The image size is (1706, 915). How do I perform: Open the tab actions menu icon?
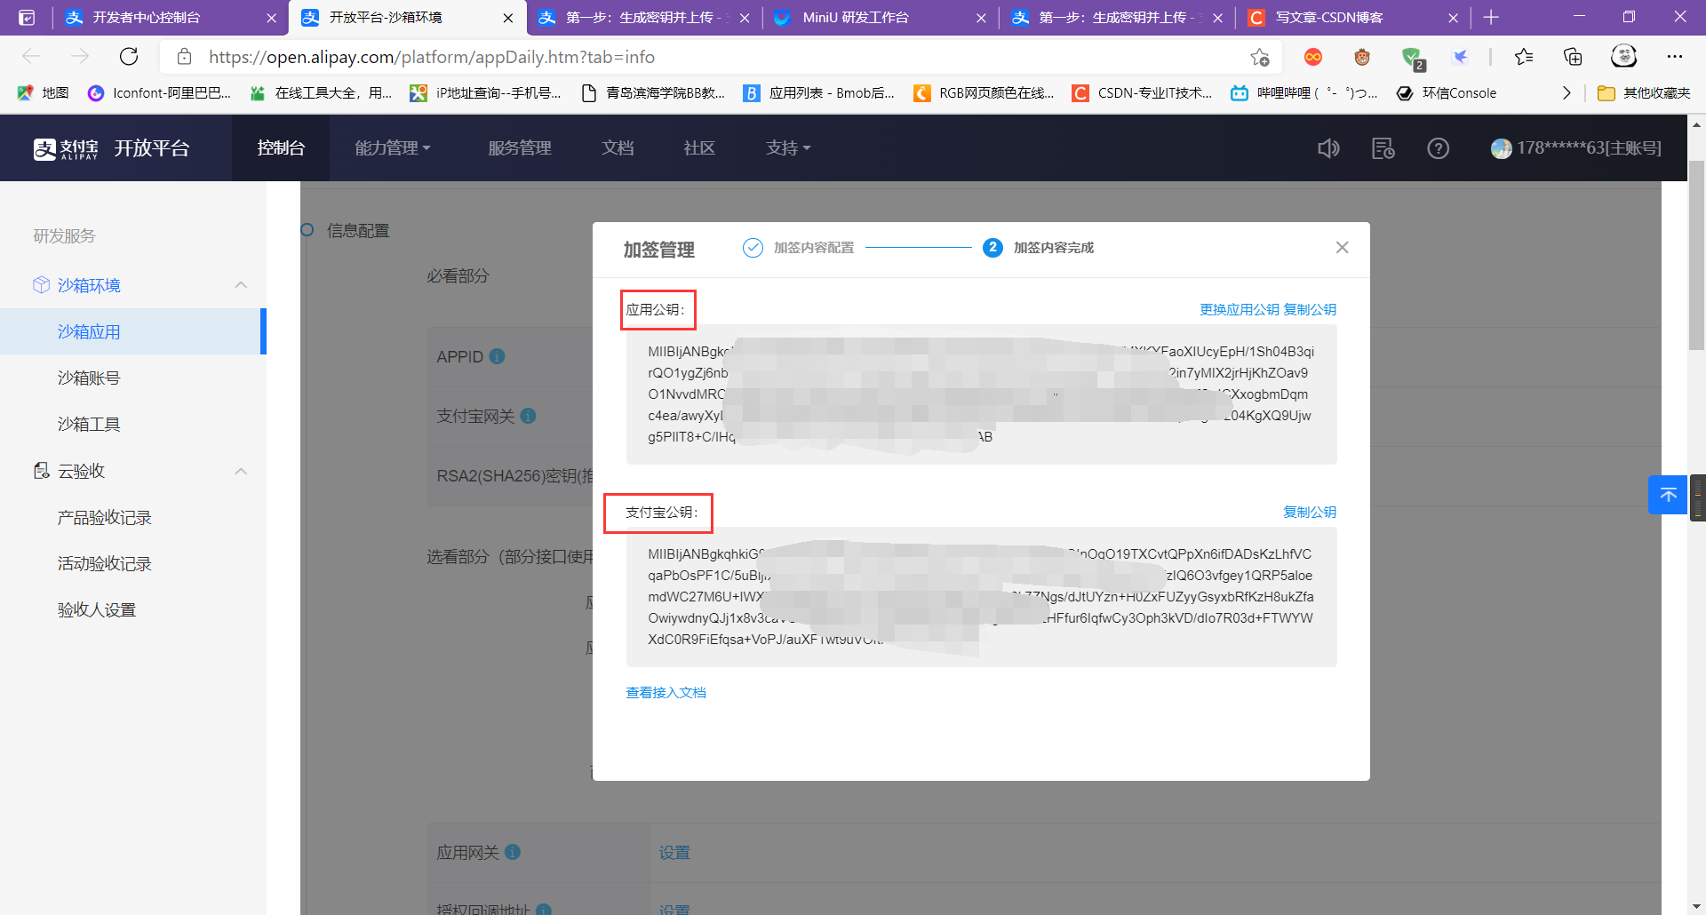tap(27, 17)
